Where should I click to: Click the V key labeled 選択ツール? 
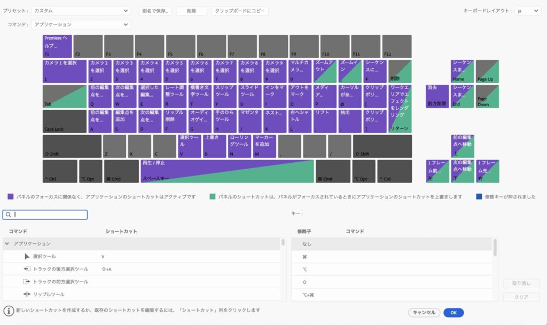coord(190,146)
